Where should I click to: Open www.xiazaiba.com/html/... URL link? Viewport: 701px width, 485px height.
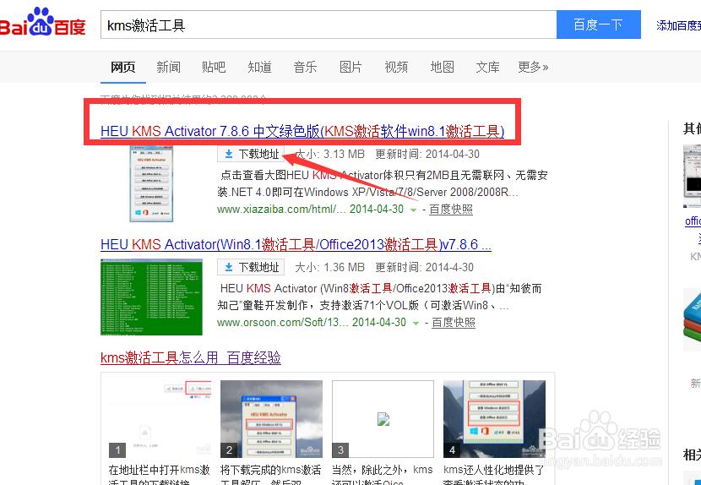(x=281, y=209)
